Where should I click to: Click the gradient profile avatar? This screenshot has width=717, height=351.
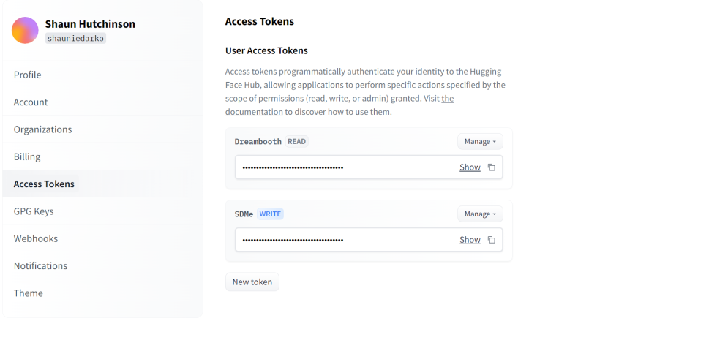click(x=25, y=30)
